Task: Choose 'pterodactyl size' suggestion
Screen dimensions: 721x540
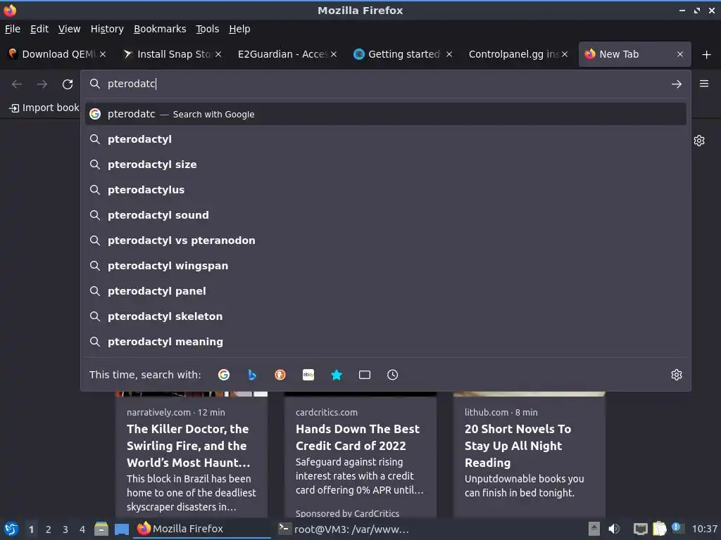Action: click(386, 165)
